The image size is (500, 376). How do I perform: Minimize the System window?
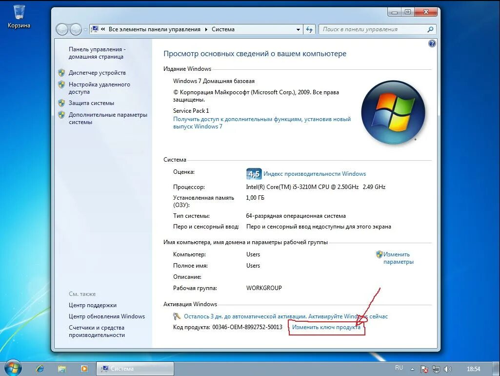click(395, 12)
